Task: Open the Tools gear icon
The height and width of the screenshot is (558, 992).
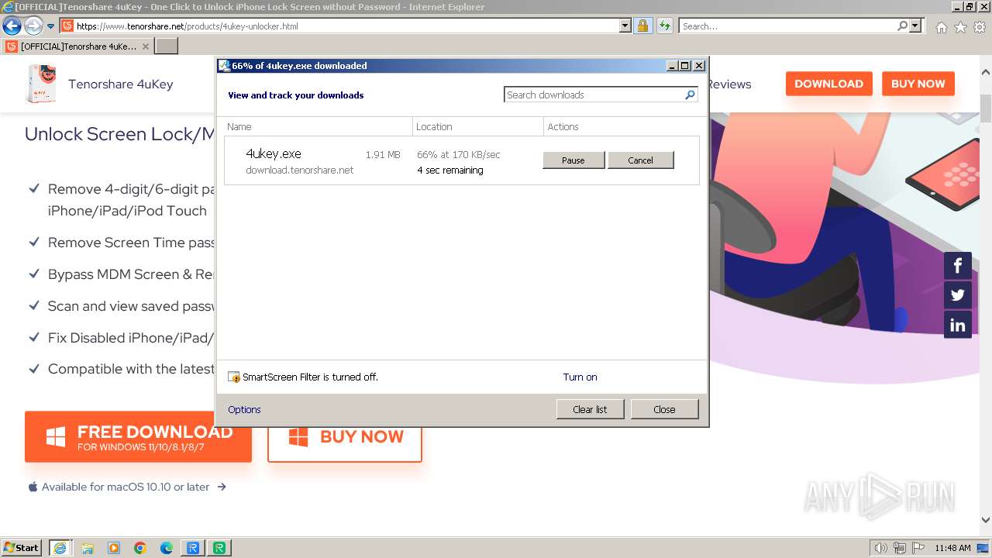Action: (980, 27)
